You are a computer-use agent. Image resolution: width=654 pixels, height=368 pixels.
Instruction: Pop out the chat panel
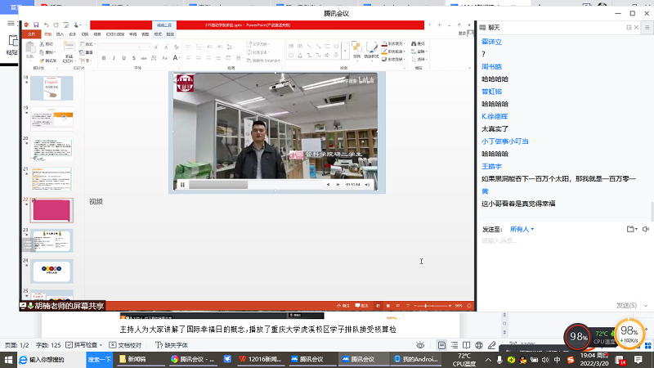[629, 28]
